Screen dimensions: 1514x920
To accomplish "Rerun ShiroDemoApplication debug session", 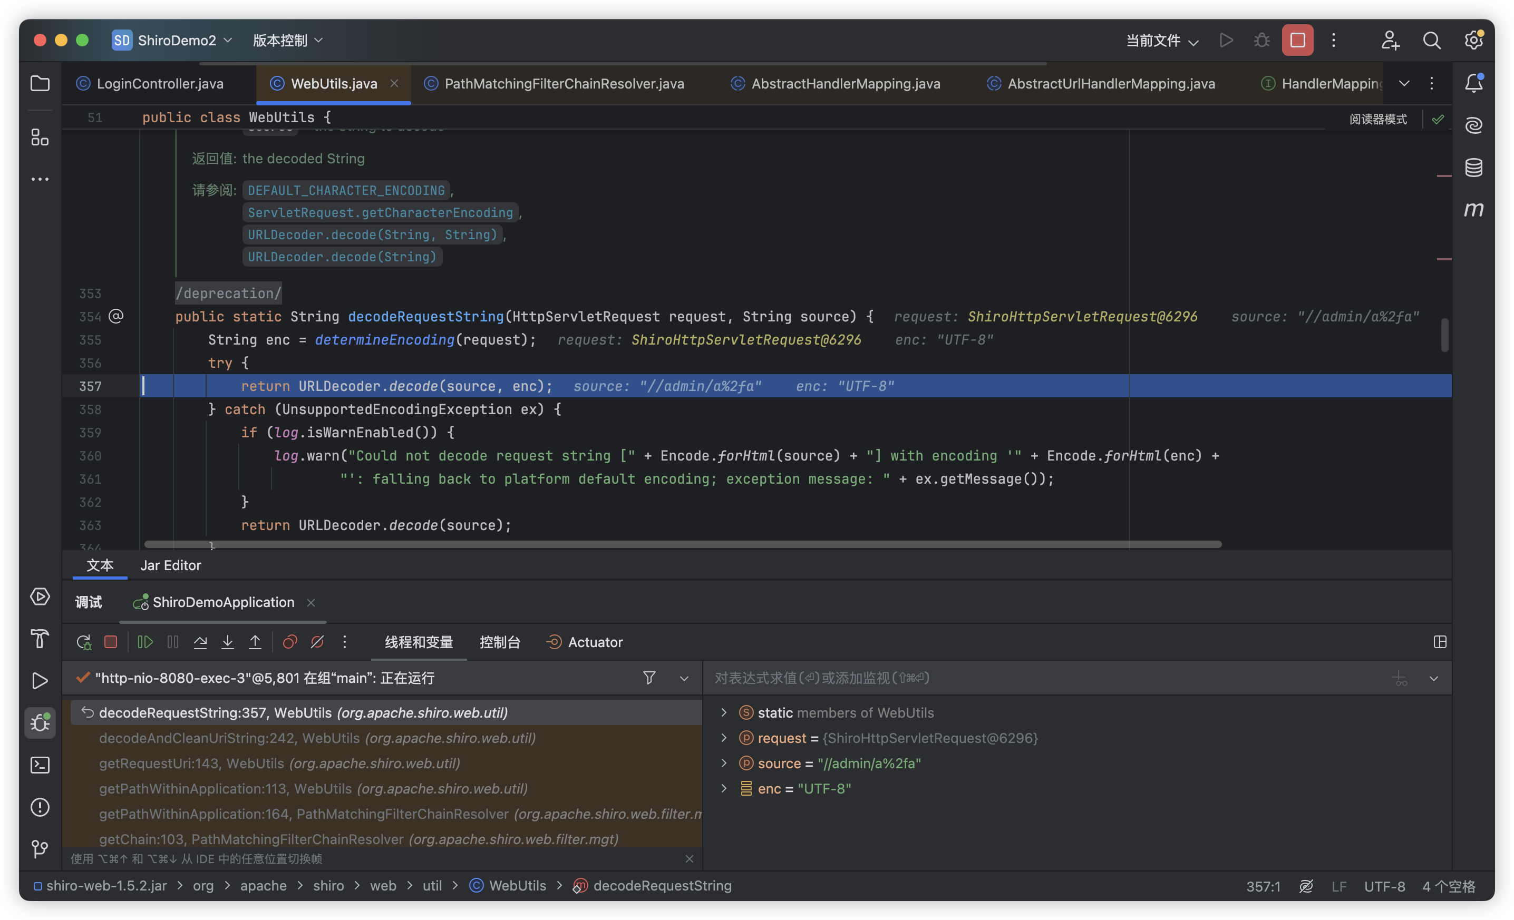I will coord(84,642).
